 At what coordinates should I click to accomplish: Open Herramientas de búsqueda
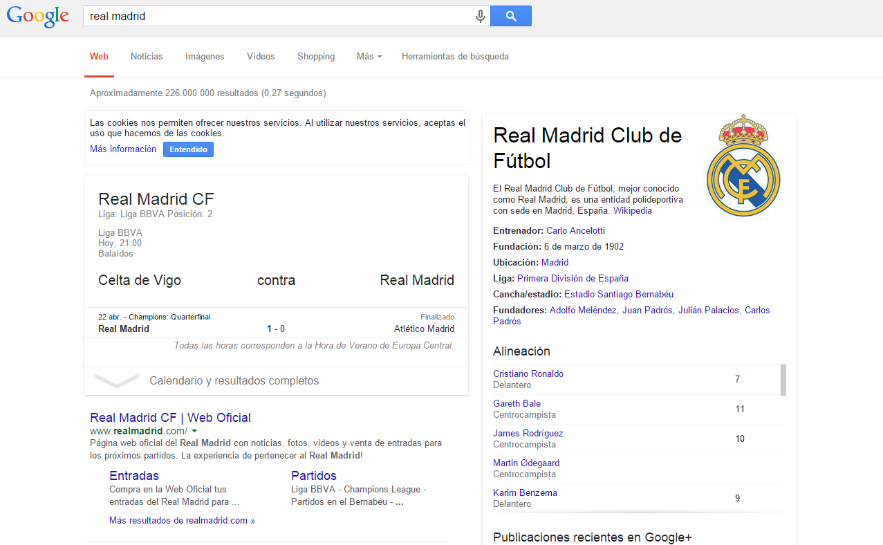point(455,57)
